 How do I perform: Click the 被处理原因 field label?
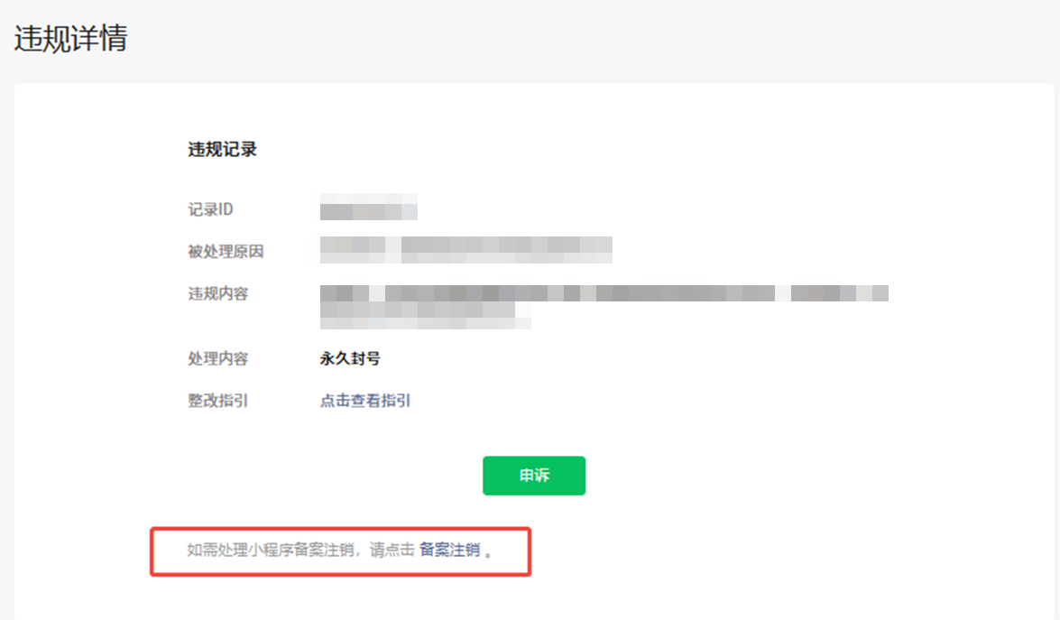tap(226, 252)
